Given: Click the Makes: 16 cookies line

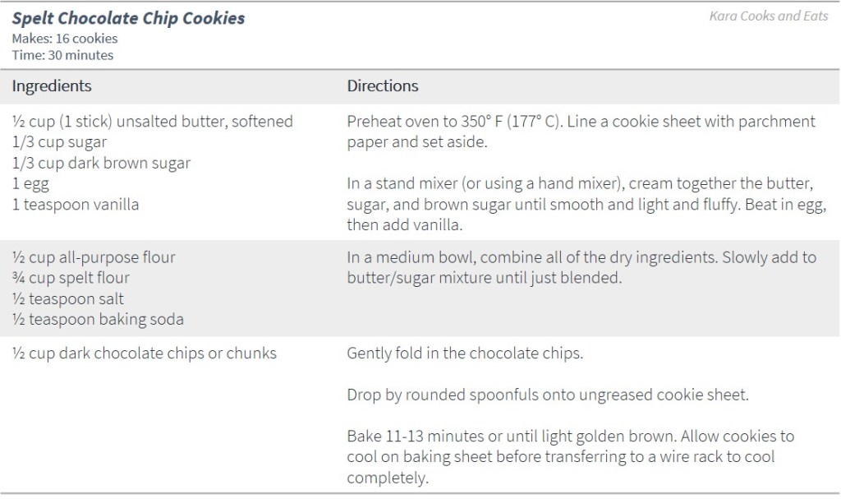Looking at the screenshot, I should 65,39.
